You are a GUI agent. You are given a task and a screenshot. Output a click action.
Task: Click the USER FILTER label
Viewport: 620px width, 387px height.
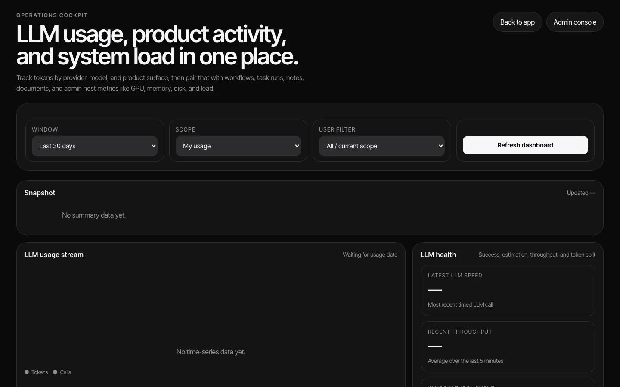click(337, 129)
